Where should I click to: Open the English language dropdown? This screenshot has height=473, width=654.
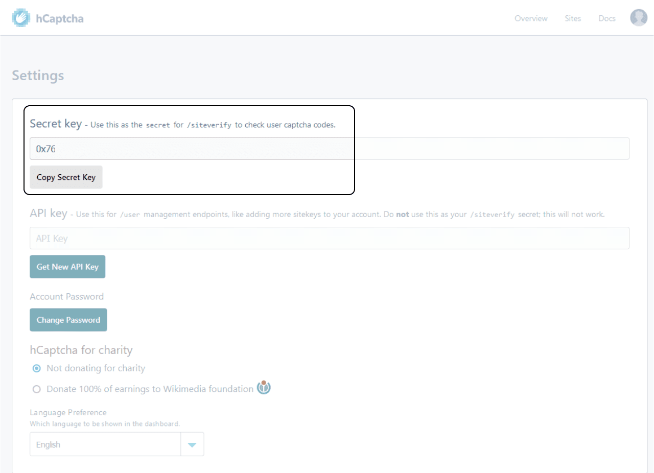pyautogui.click(x=105, y=444)
